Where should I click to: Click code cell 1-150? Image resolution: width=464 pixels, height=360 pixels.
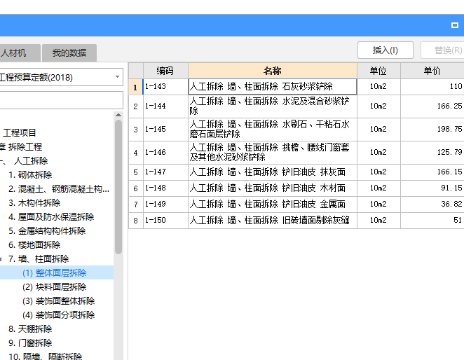click(165, 221)
